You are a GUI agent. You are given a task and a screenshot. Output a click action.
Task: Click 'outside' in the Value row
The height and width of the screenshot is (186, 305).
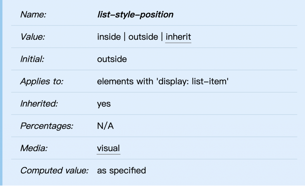[143, 37]
